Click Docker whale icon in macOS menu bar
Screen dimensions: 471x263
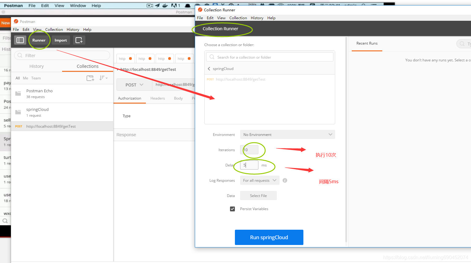pyautogui.click(x=165, y=5)
